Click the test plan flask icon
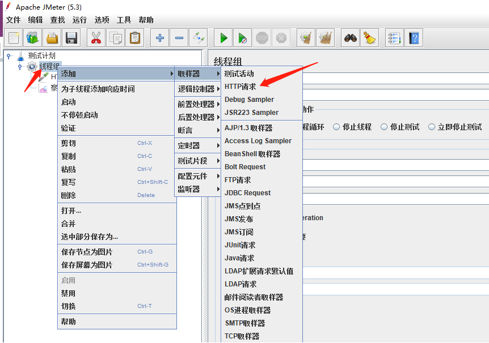 coord(20,56)
